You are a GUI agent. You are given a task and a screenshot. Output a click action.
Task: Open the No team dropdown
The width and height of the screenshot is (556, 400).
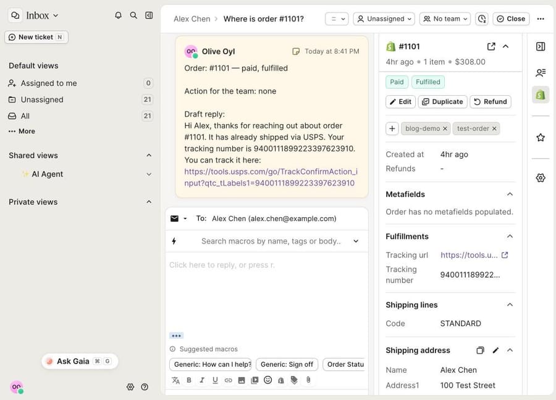[x=445, y=19]
